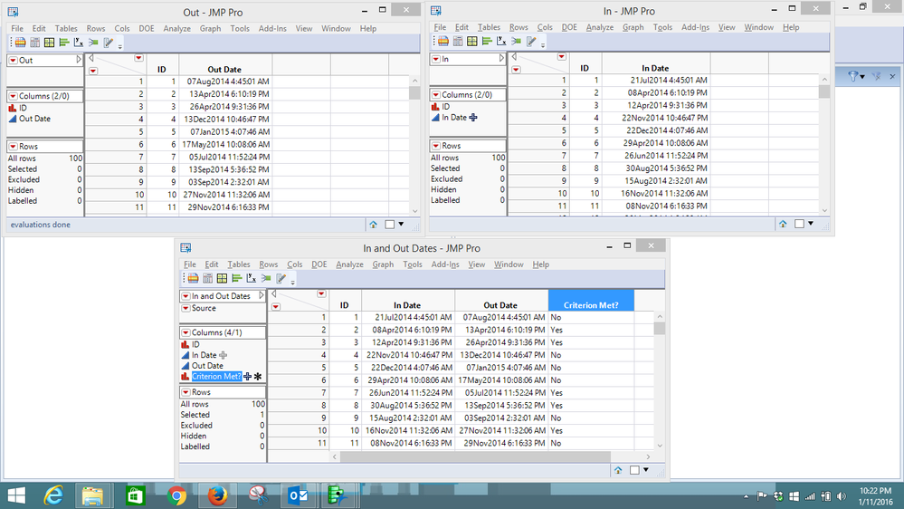
Task: Click home icon in In and Out Dates status bar
Action: point(618,470)
